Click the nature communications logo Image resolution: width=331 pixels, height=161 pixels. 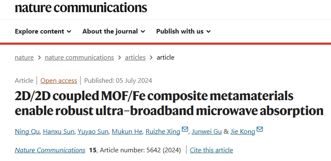tap(81, 7)
